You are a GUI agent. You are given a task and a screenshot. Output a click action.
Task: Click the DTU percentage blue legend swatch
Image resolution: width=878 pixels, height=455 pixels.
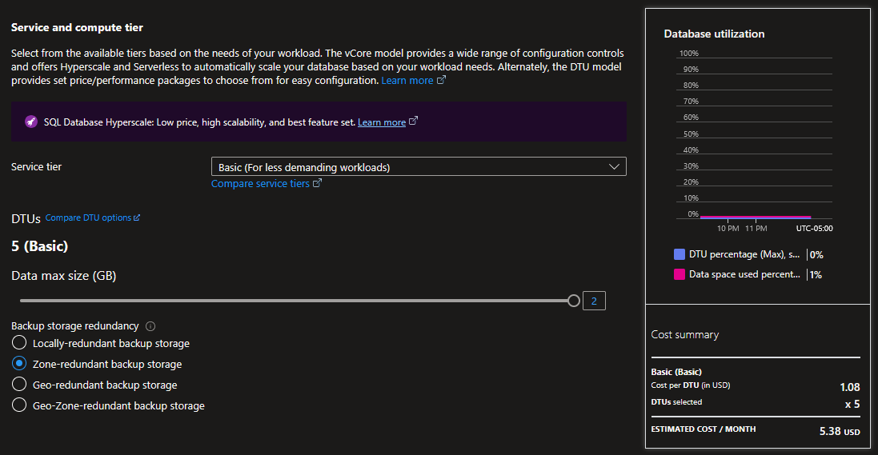point(680,254)
